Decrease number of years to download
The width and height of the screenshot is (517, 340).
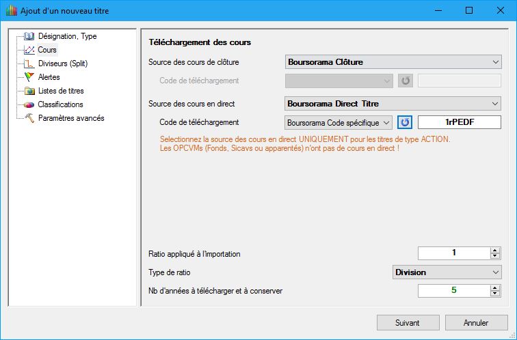495,294
